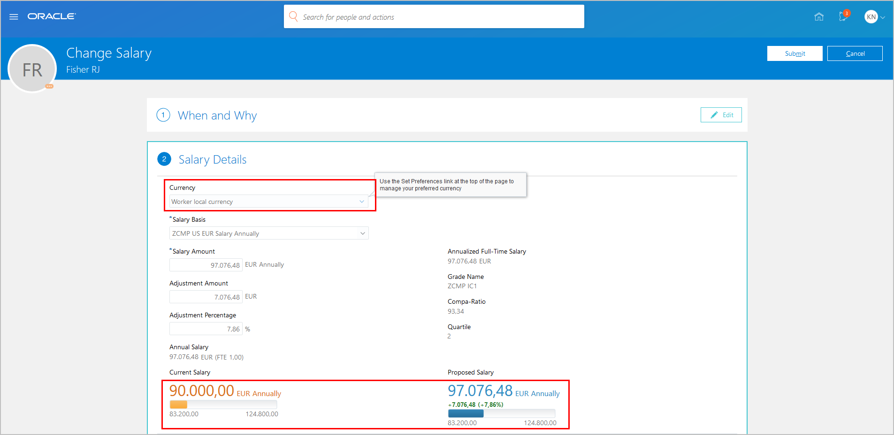
Task: Click the Proposed Salary range bar
Action: (502, 413)
